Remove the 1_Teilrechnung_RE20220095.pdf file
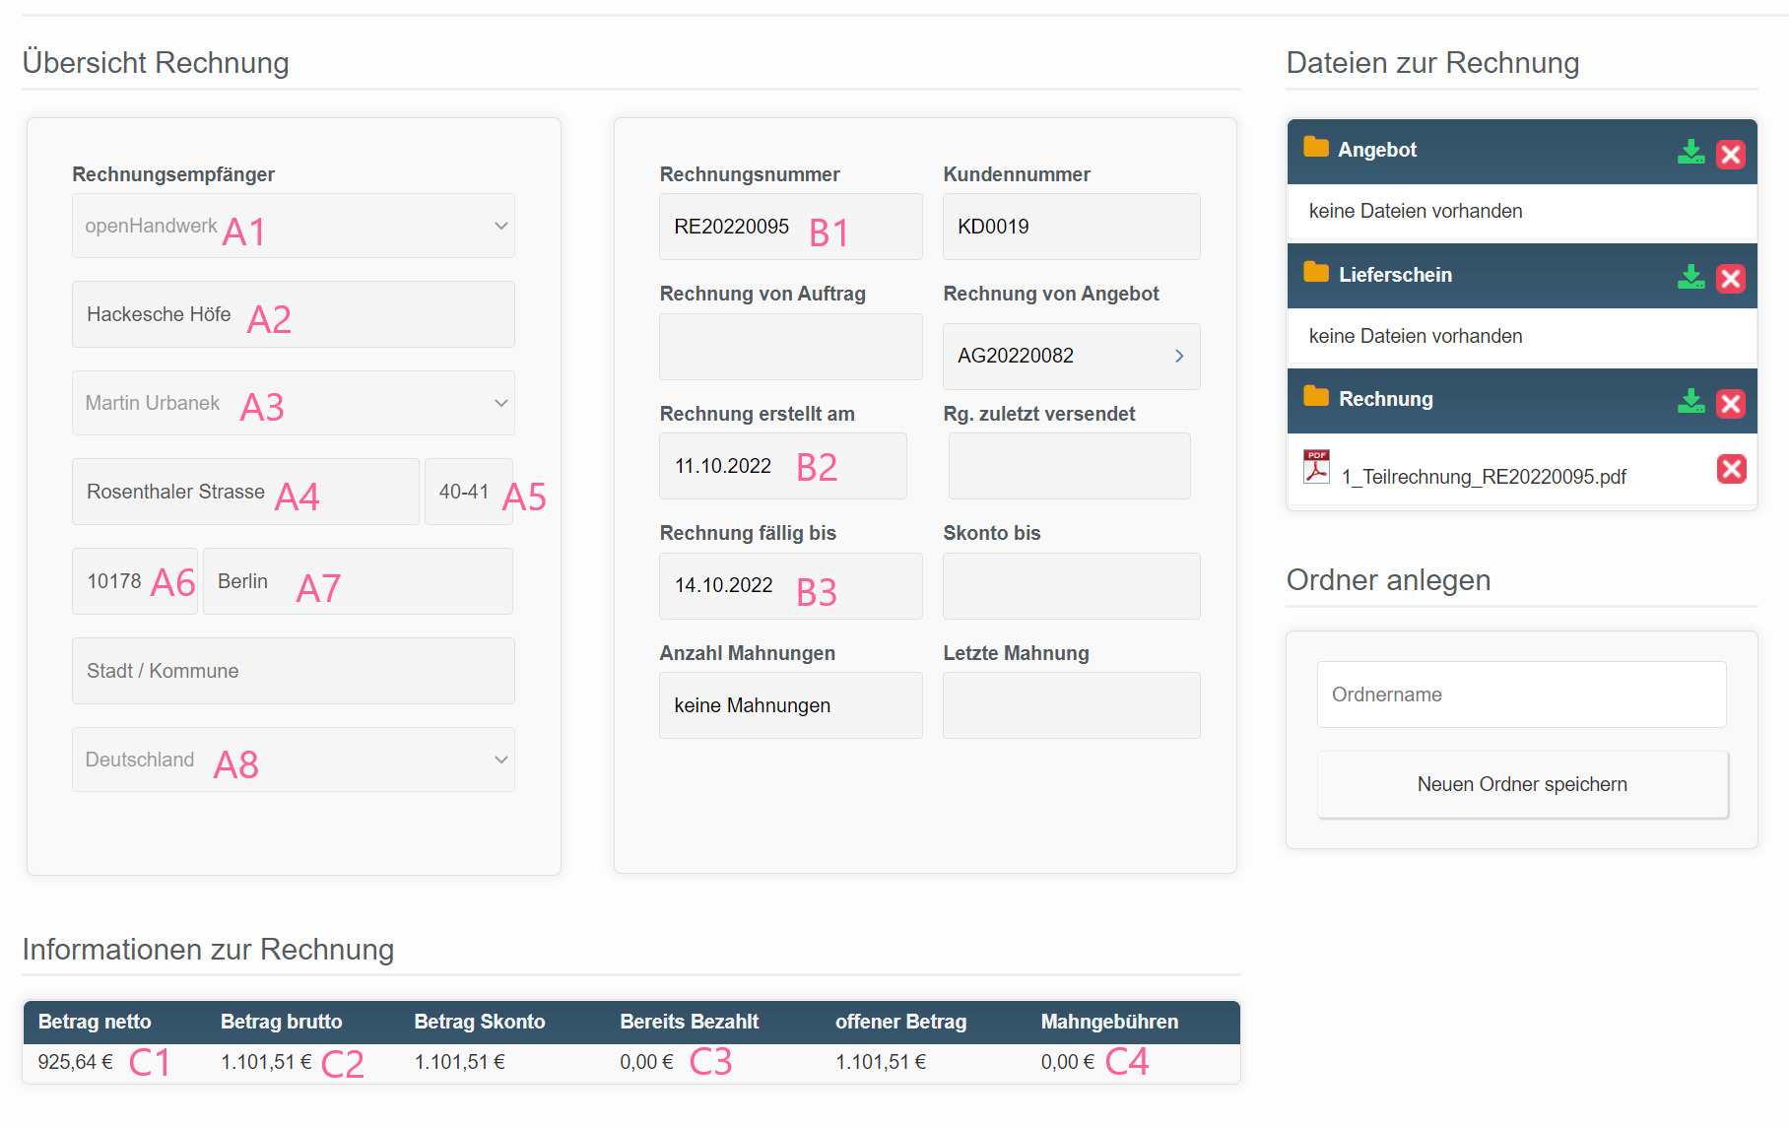Screen dimensions: 1789x1127 pyautogui.click(x=1731, y=469)
